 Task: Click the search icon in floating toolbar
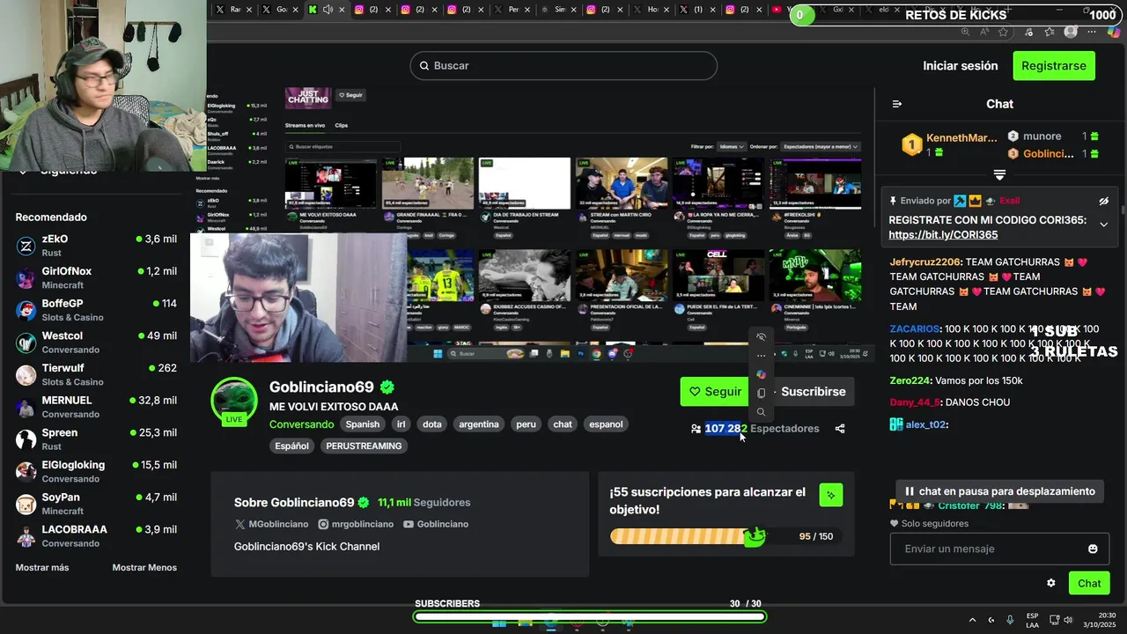761,412
